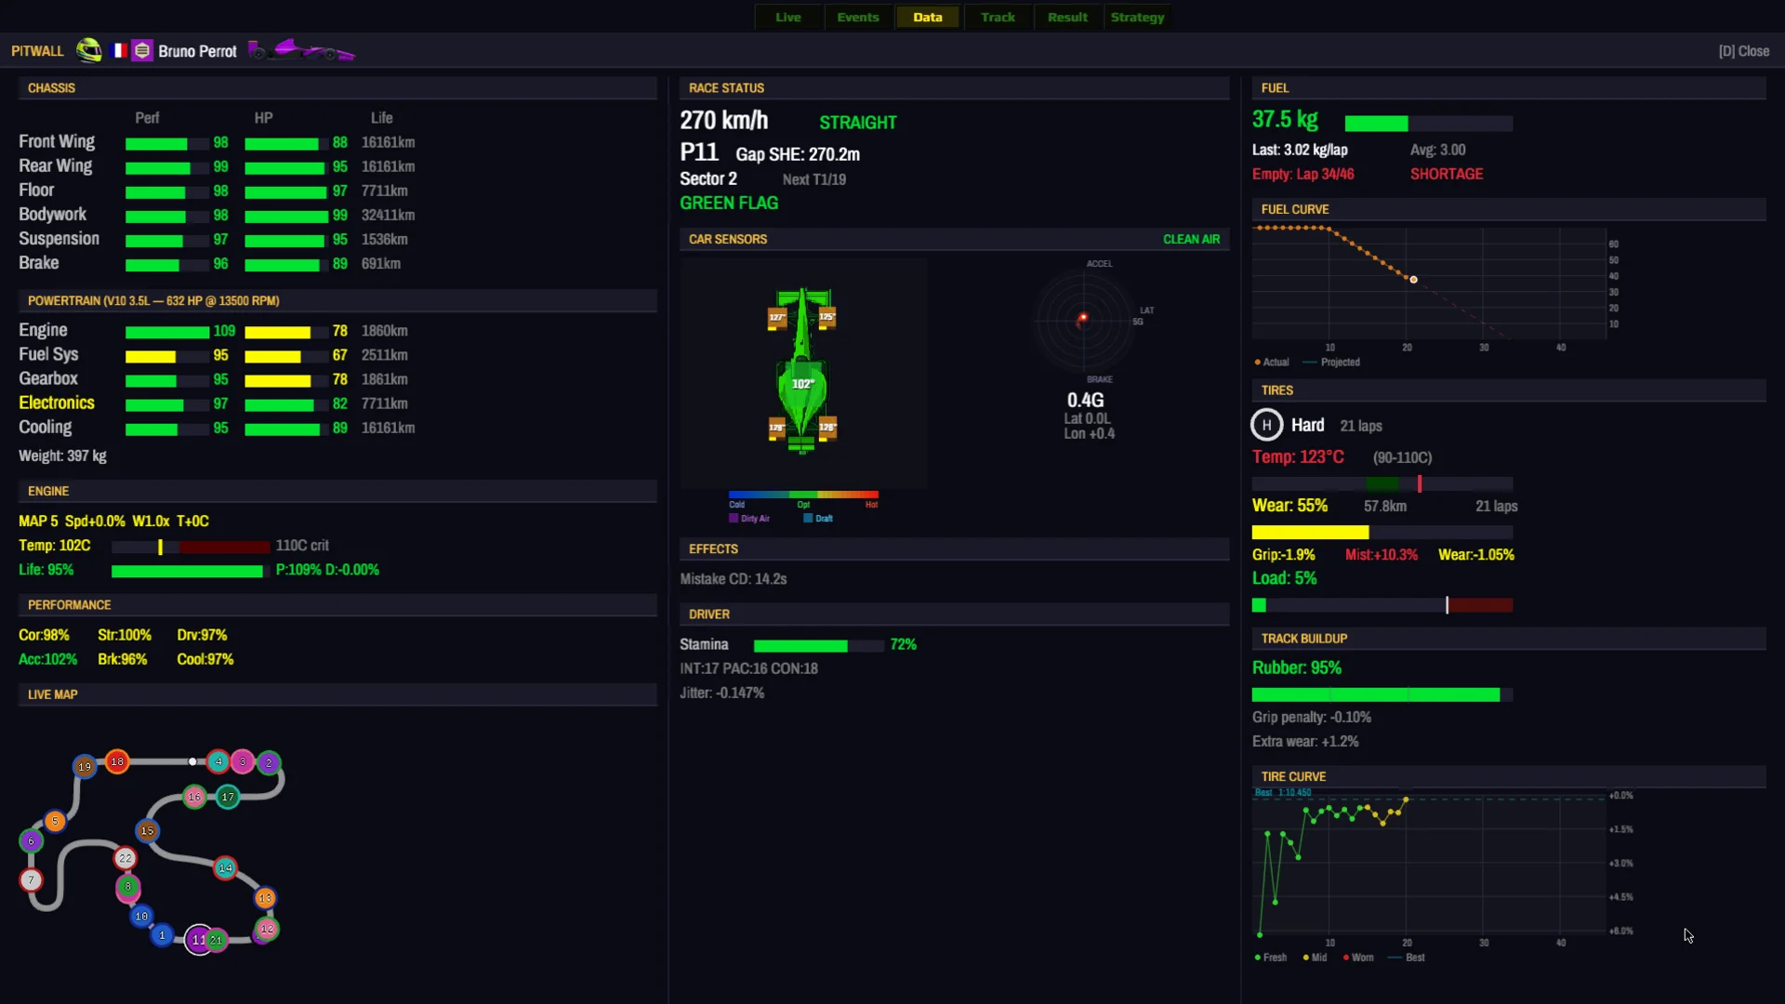Screen dimensions: 1785x1004
Task: Click the PITWALL label
Action: point(37,51)
